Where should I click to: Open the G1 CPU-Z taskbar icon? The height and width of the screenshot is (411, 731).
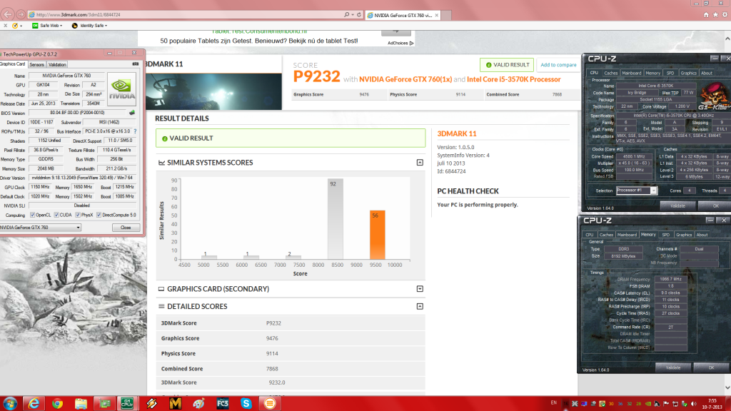[127, 404]
